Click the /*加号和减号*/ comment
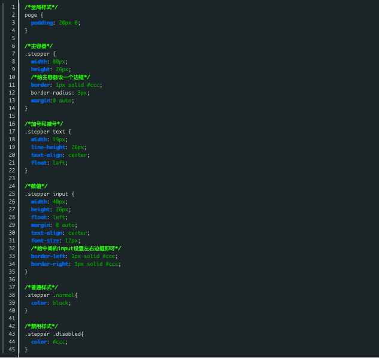Image resolution: width=379 pixels, height=358 pixels. coord(44,123)
